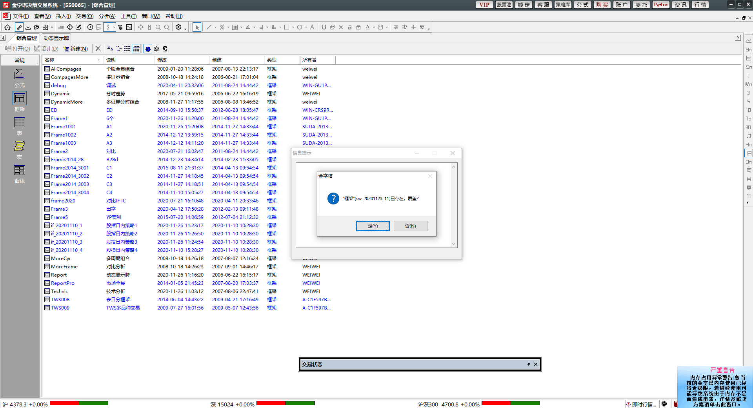Open the candlestick chart tool
The width and height of the screenshot is (753, 408).
[61, 27]
